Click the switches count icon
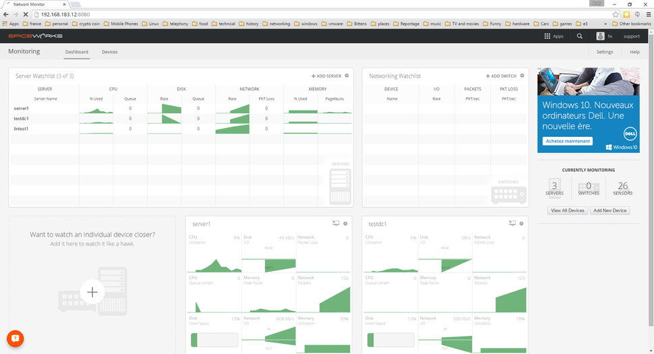 (589, 187)
